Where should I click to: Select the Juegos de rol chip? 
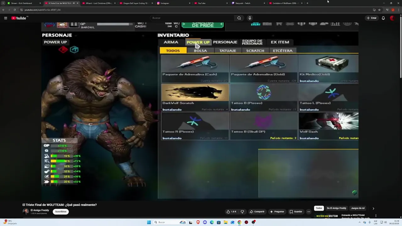pyautogui.click(x=358, y=208)
